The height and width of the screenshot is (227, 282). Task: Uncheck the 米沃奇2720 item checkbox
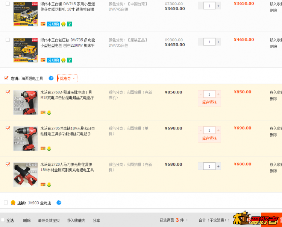point(8,164)
